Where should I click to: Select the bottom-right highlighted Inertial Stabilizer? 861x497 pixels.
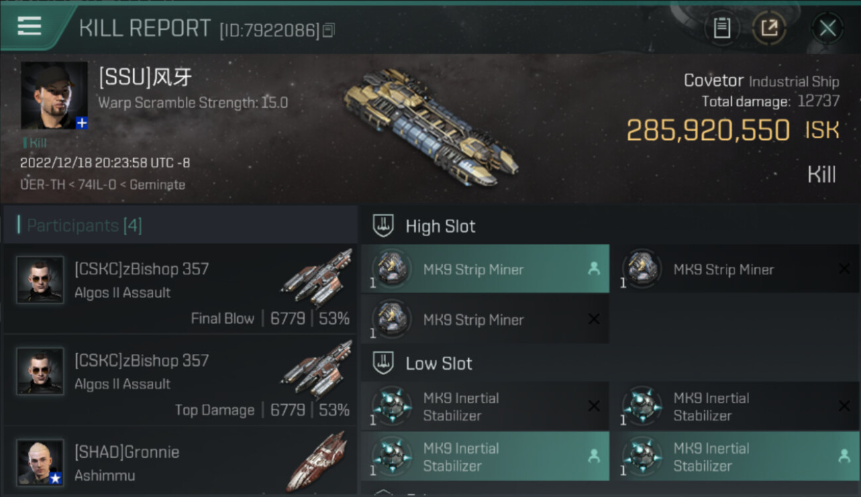pos(734,457)
